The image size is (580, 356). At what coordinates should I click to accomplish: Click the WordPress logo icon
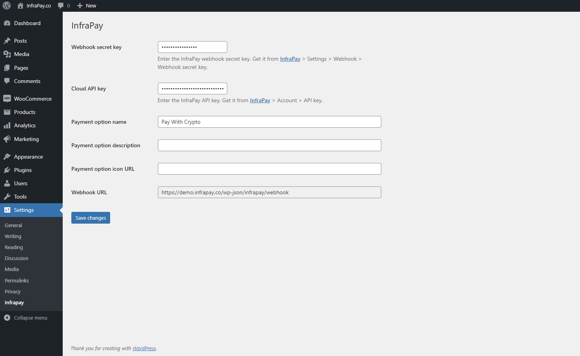click(7, 5)
